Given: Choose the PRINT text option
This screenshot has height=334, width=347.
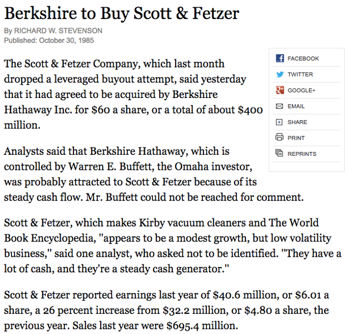Looking at the screenshot, I should (296, 138).
